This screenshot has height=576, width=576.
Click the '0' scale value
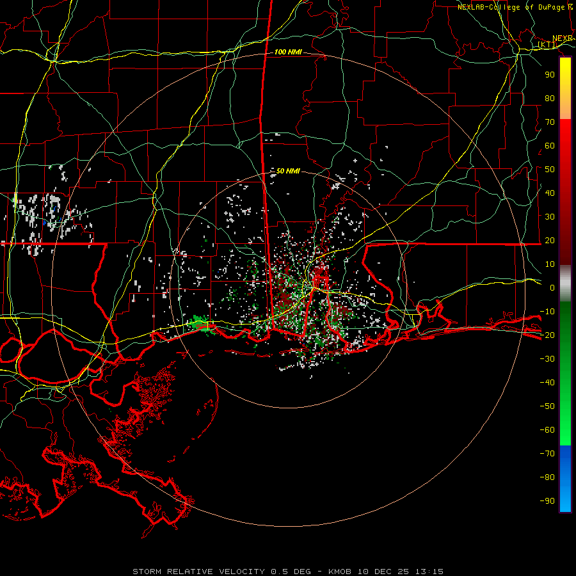(x=552, y=288)
